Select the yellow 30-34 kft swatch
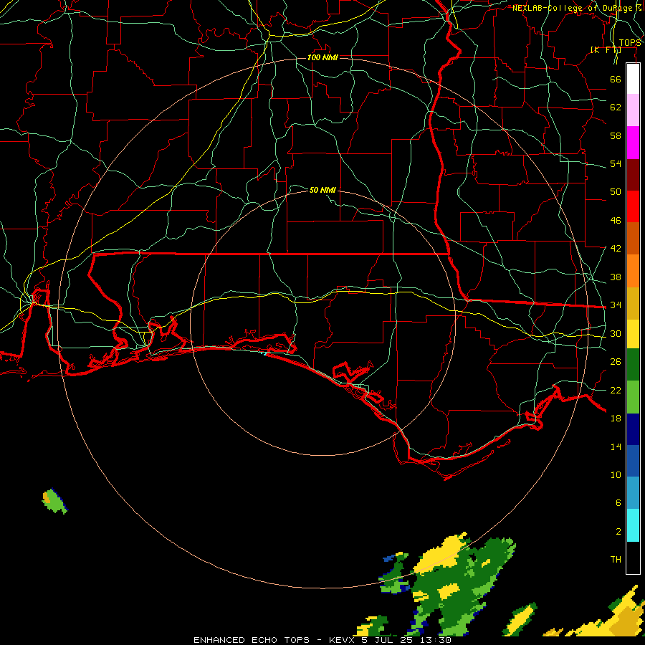The image size is (645, 645). coord(633,334)
